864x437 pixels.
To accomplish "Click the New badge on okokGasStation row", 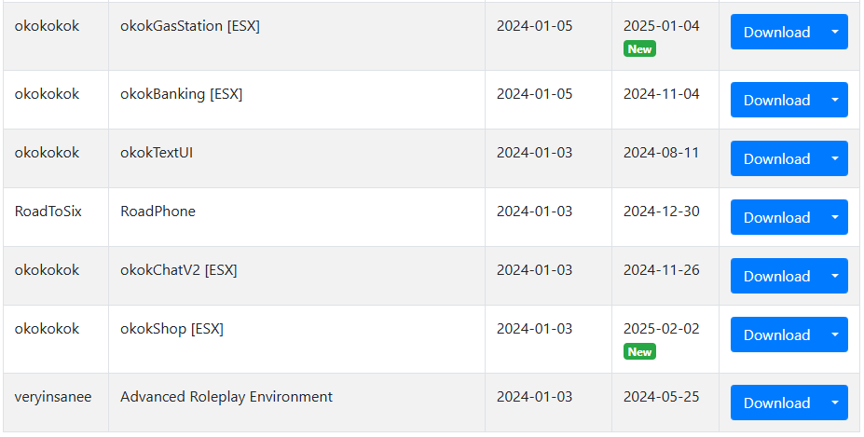I will tap(639, 49).
